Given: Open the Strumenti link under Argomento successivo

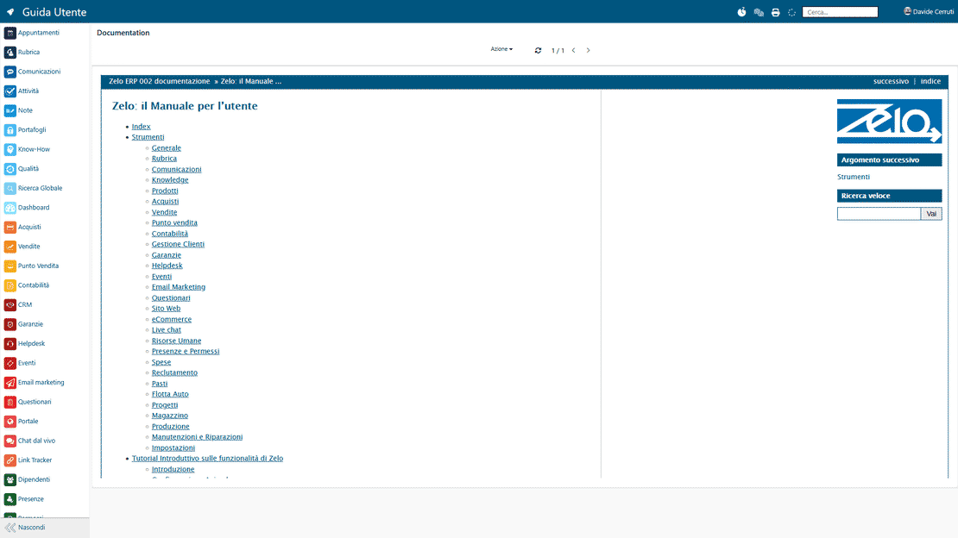Looking at the screenshot, I should 853,177.
